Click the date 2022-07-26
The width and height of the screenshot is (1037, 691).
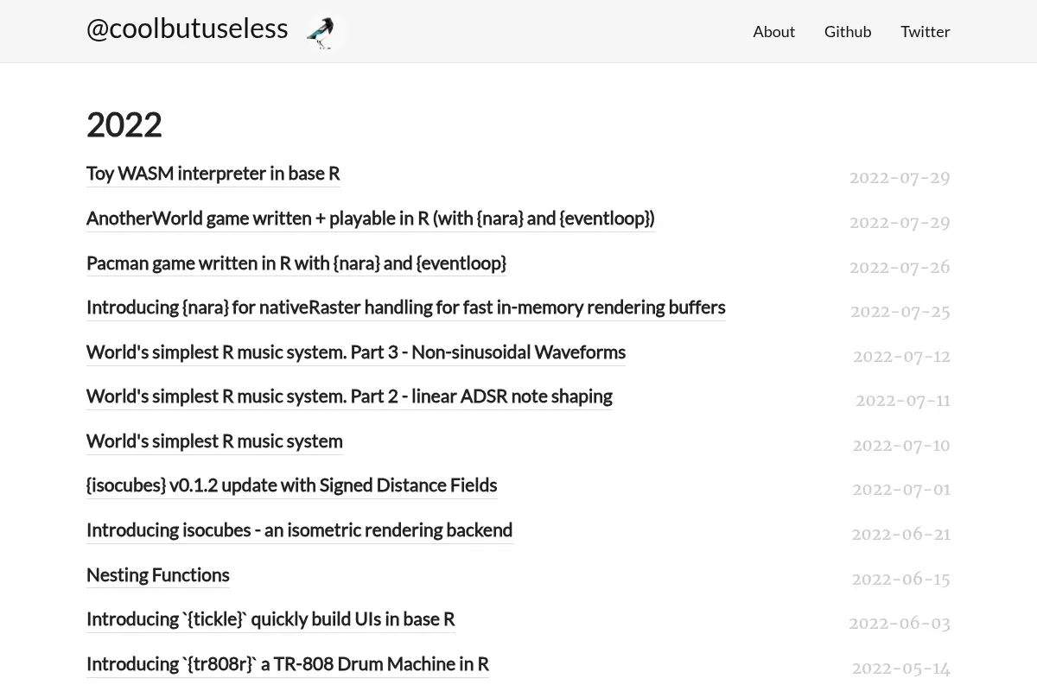click(x=900, y=268)
